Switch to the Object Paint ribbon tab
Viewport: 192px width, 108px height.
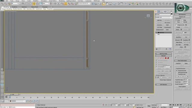click(34, 7)
